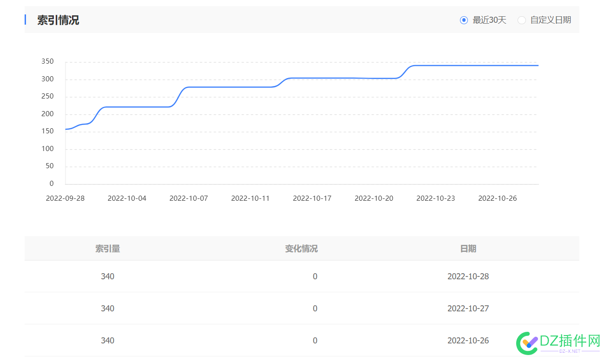Click the y-axis label 50
Image resolution: width=609 pixels, height=362 pixels.
pyautogui.click(x=50, y=166)
